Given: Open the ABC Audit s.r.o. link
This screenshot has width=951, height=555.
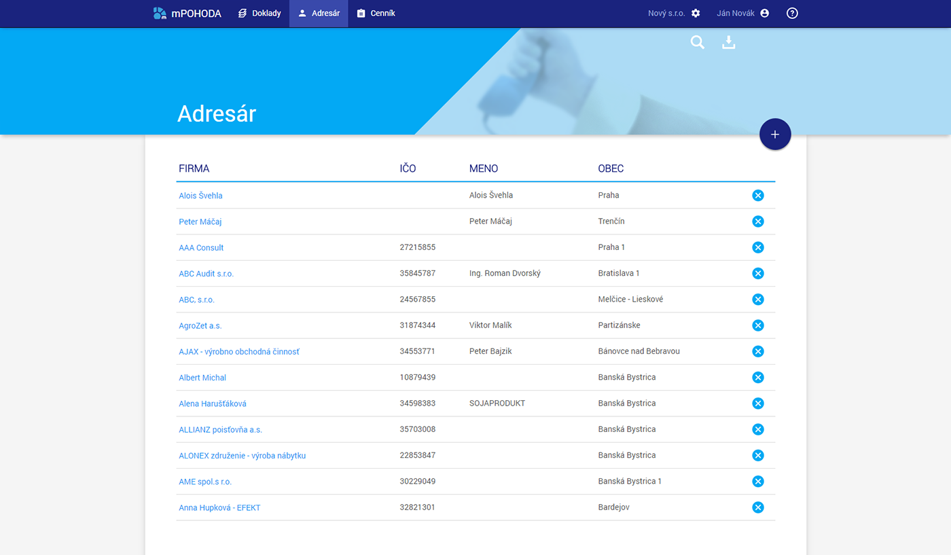Looking at the screenshot, I should pos(207,274).
